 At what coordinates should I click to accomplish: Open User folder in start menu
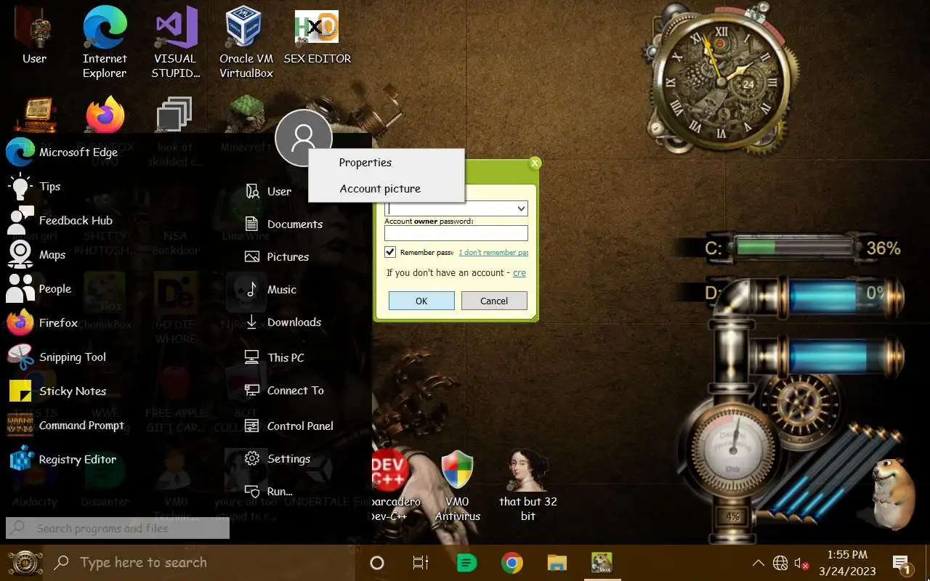point(269,192)
